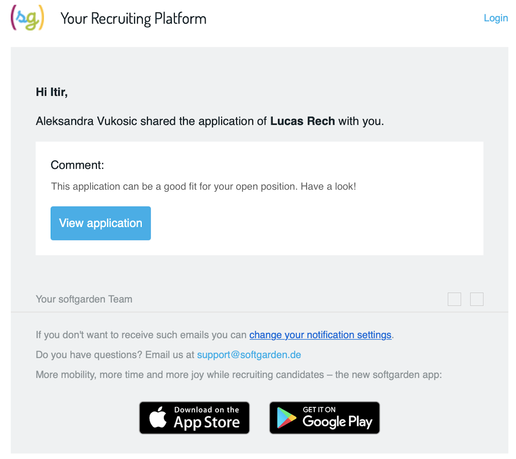The height and width of the screenshot is (459, 516).
Task: Click the Comment: label
Action: pyautogui.click(x=77, y=165)
